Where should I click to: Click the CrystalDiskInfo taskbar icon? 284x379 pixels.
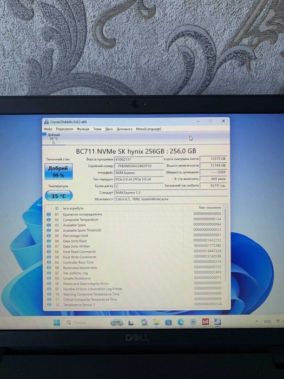pos(217,322)
